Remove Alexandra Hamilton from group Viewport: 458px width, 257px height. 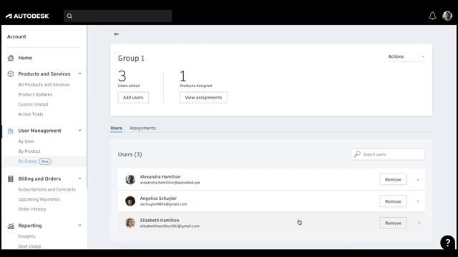pyautogui.click(x=393, y=179)
